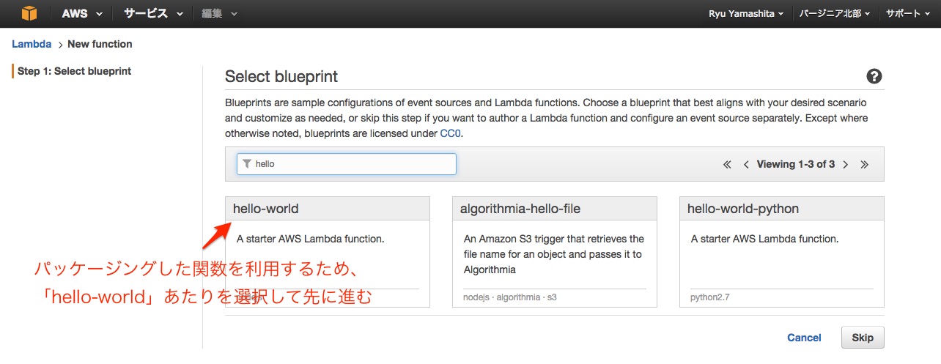The height and width of the screenshot is (364, 941).
Task: Click the filter funnel icon
Action: point(247,164)
